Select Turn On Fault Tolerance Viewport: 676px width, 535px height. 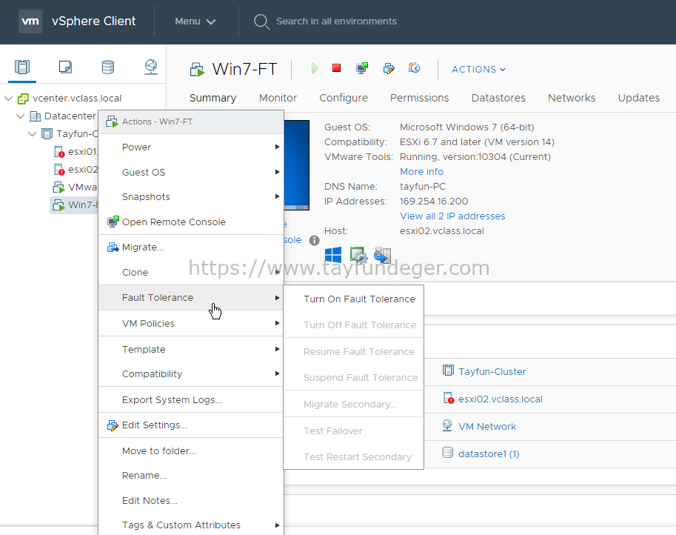coord(353,299)
